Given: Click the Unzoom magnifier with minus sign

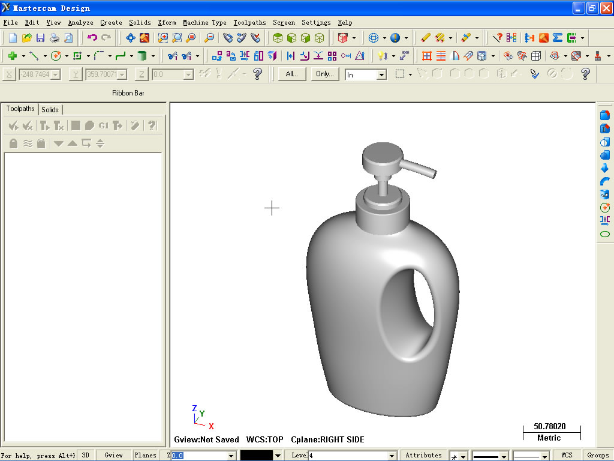Looking at the screenshot, I should pyautogui.click(x=209, y=38).
